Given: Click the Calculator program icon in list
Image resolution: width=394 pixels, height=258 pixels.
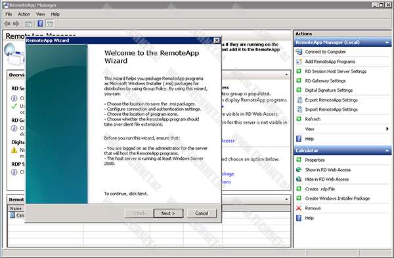Looking at the screenshot, I should (12, 215).
